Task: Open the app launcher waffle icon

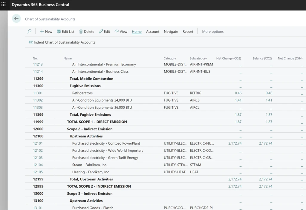Action: (4, 4)
